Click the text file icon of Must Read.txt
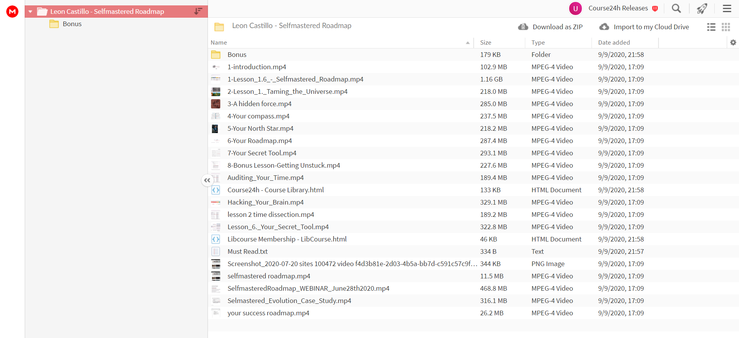The image size is (739, 338). pos(216,251)
